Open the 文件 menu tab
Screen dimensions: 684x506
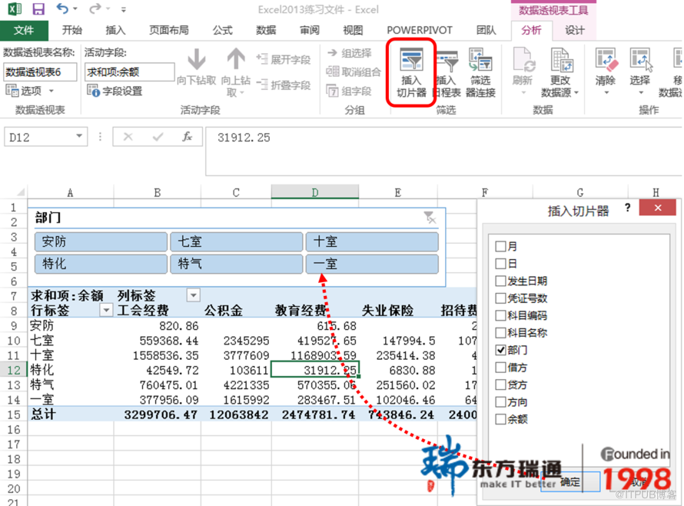(x=24, y=30)
